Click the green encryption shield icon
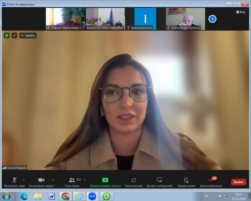The height and width of the screenshot is (201, 251). [x=7, y=35]
